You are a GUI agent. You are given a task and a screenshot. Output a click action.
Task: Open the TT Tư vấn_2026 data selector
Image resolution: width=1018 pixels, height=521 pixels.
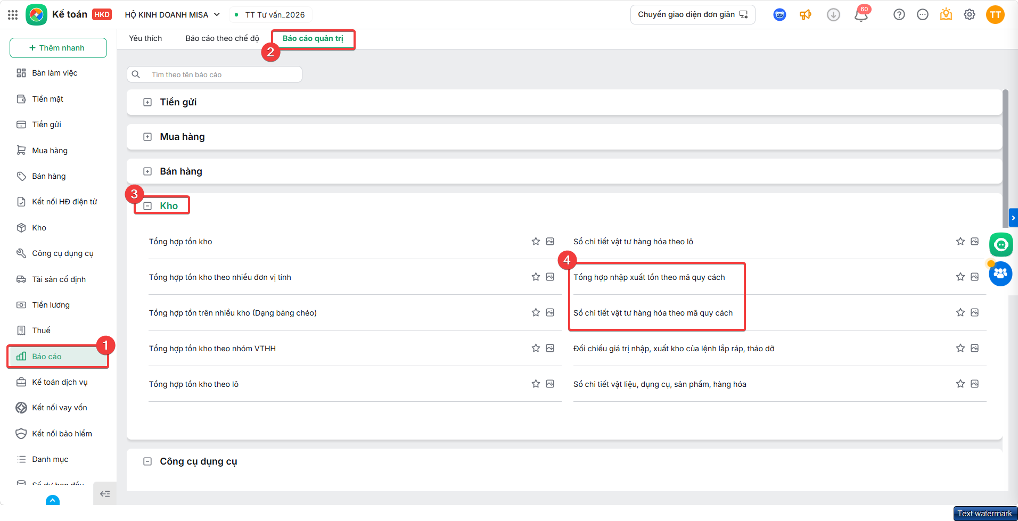[x=271, y=15]
